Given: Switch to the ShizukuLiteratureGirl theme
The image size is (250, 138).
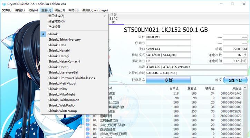Looking at the screenshot, I should tap(74, 72).
